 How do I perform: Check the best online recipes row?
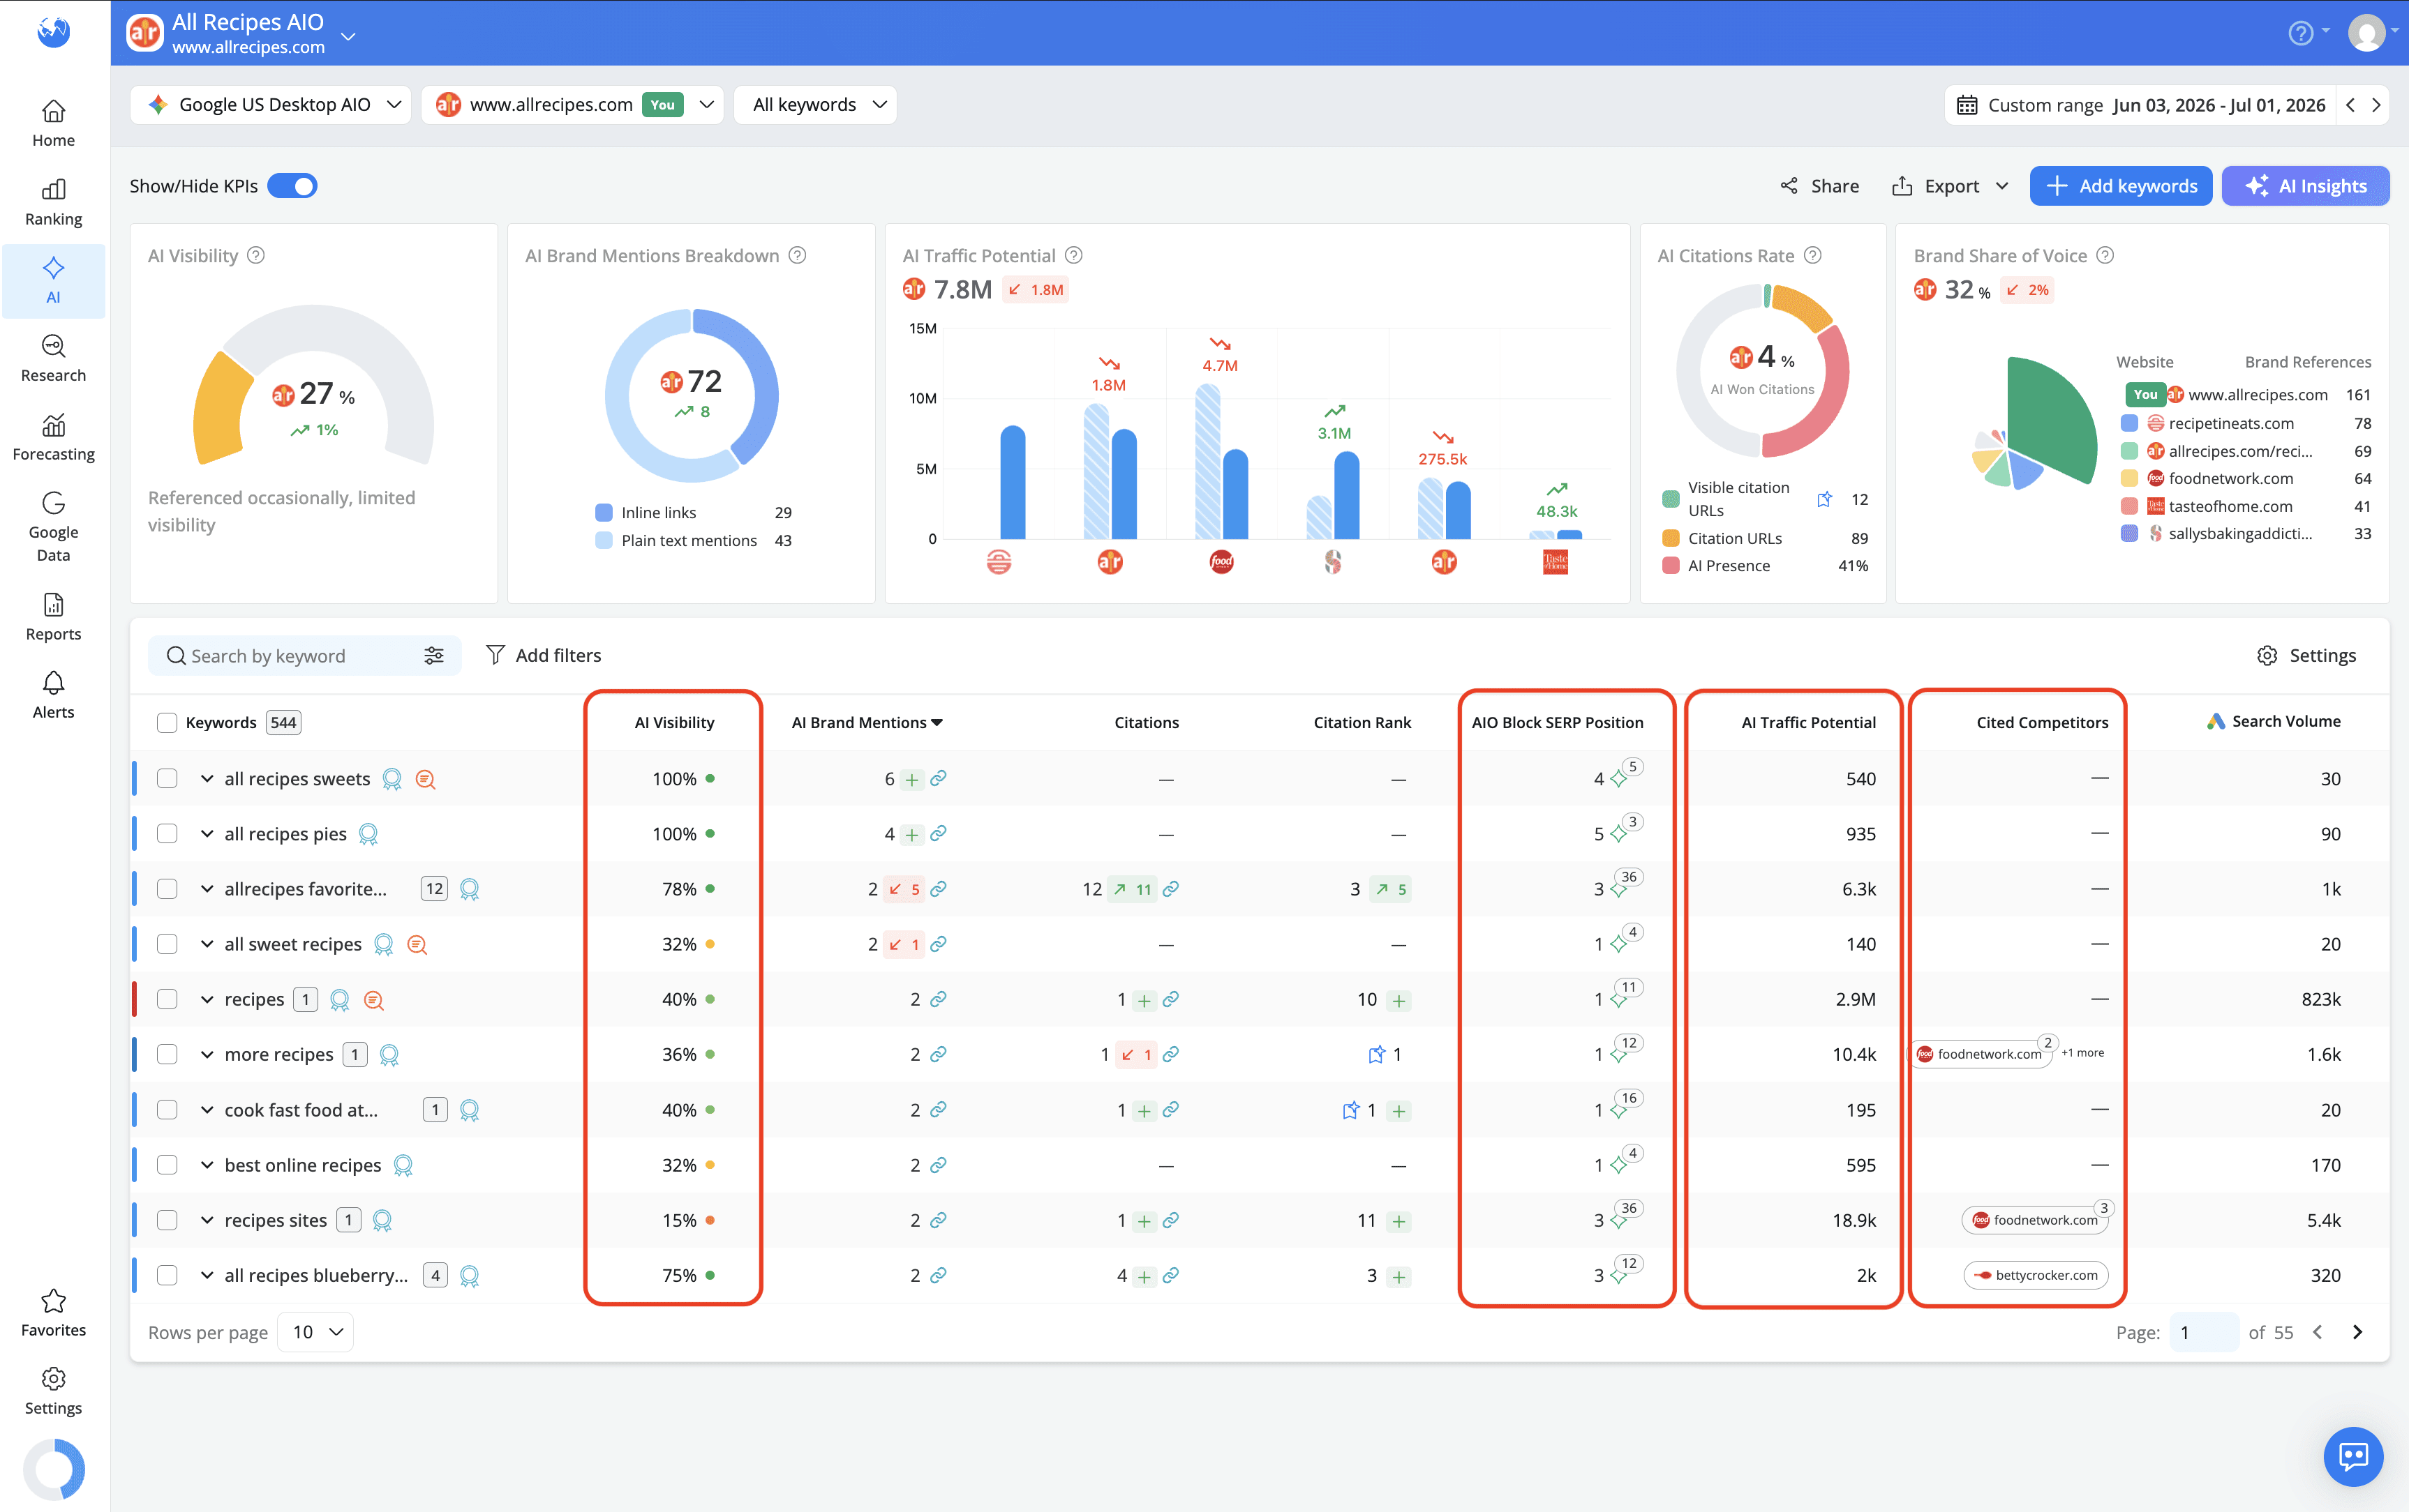coord(167,1165)
